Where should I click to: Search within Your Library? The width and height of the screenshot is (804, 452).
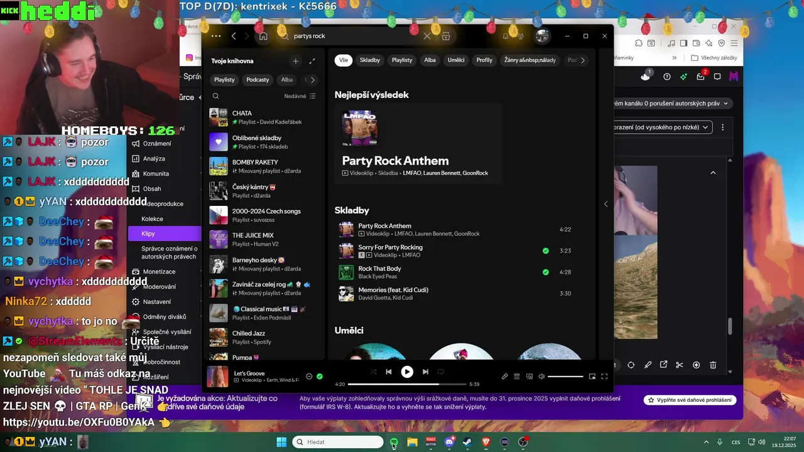click(x=215, y=96)
